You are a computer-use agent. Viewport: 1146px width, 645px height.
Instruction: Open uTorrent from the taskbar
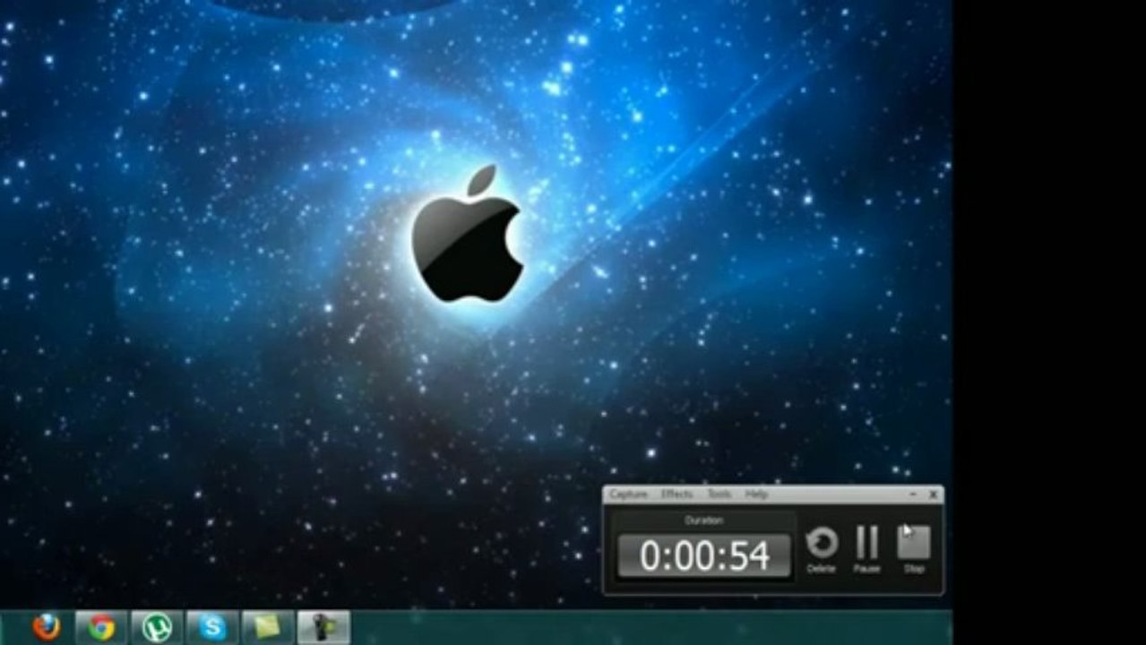157,627
